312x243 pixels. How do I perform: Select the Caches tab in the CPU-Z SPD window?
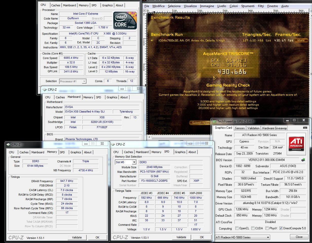click(129, 152)
